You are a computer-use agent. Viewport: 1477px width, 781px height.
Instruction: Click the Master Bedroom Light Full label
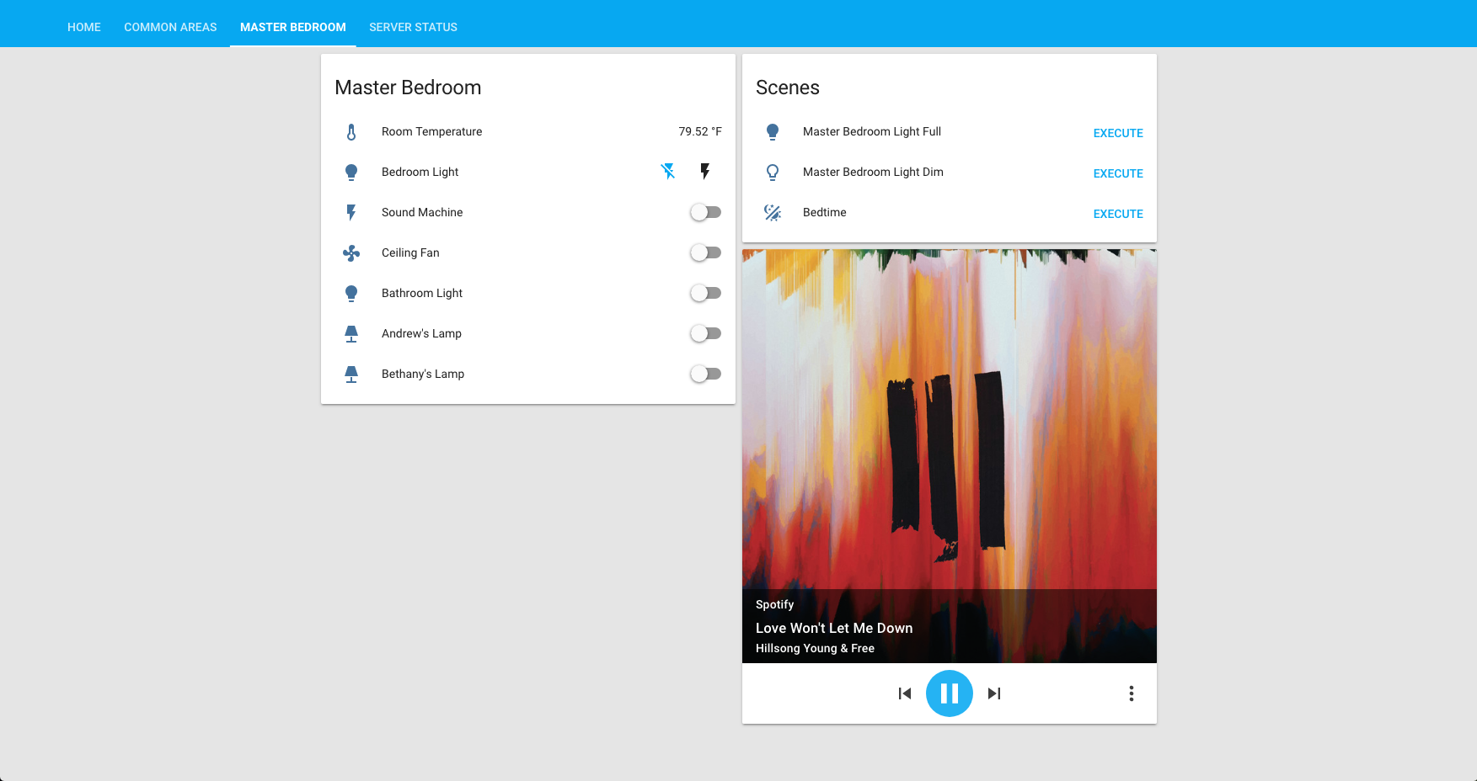pos(872,131)
